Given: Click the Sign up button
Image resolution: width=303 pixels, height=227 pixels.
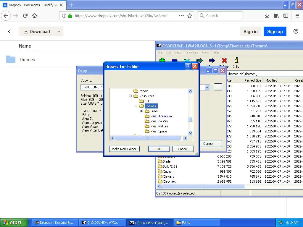Looking at the screenshot, I should [275, 31].
